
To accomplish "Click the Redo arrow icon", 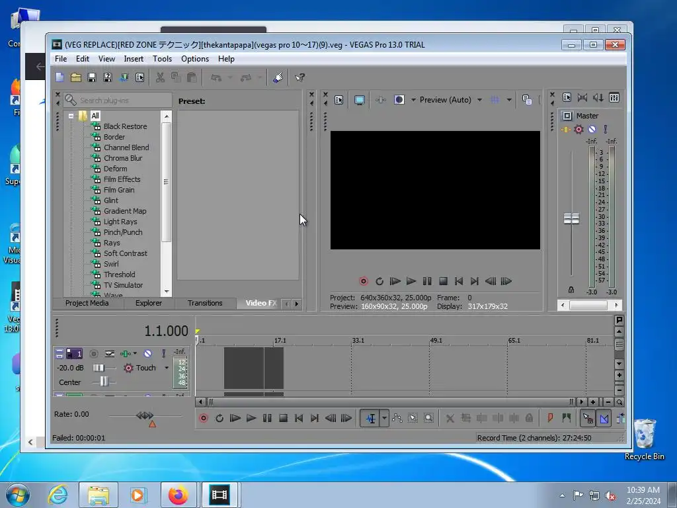I will 246,77.
